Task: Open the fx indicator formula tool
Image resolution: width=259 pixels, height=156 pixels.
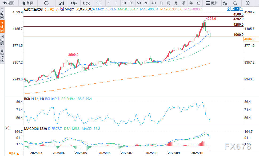Action: coord(225,3)
